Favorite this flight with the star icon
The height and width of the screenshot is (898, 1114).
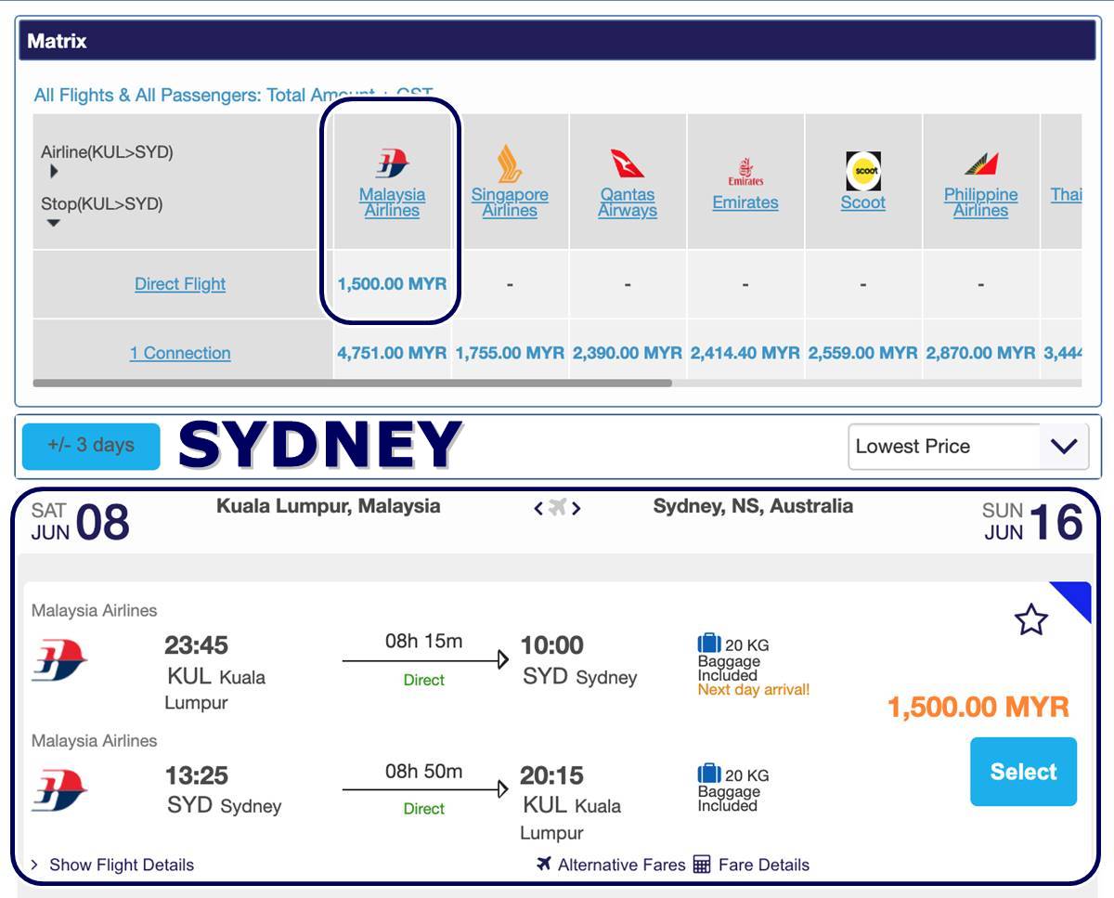[1031, 619]
